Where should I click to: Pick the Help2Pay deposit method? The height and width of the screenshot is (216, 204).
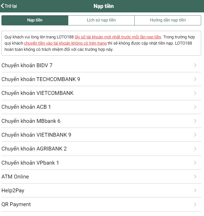point(101,190)
